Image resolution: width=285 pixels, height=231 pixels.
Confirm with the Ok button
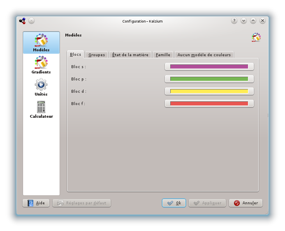tap(174, 203)
